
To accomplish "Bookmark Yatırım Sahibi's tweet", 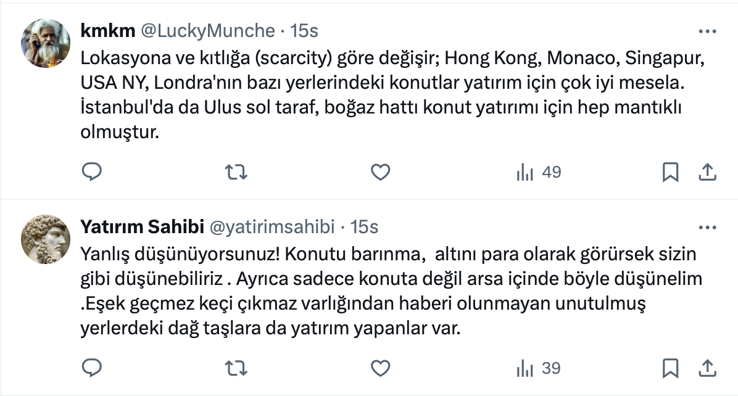I will pos(670,368).
